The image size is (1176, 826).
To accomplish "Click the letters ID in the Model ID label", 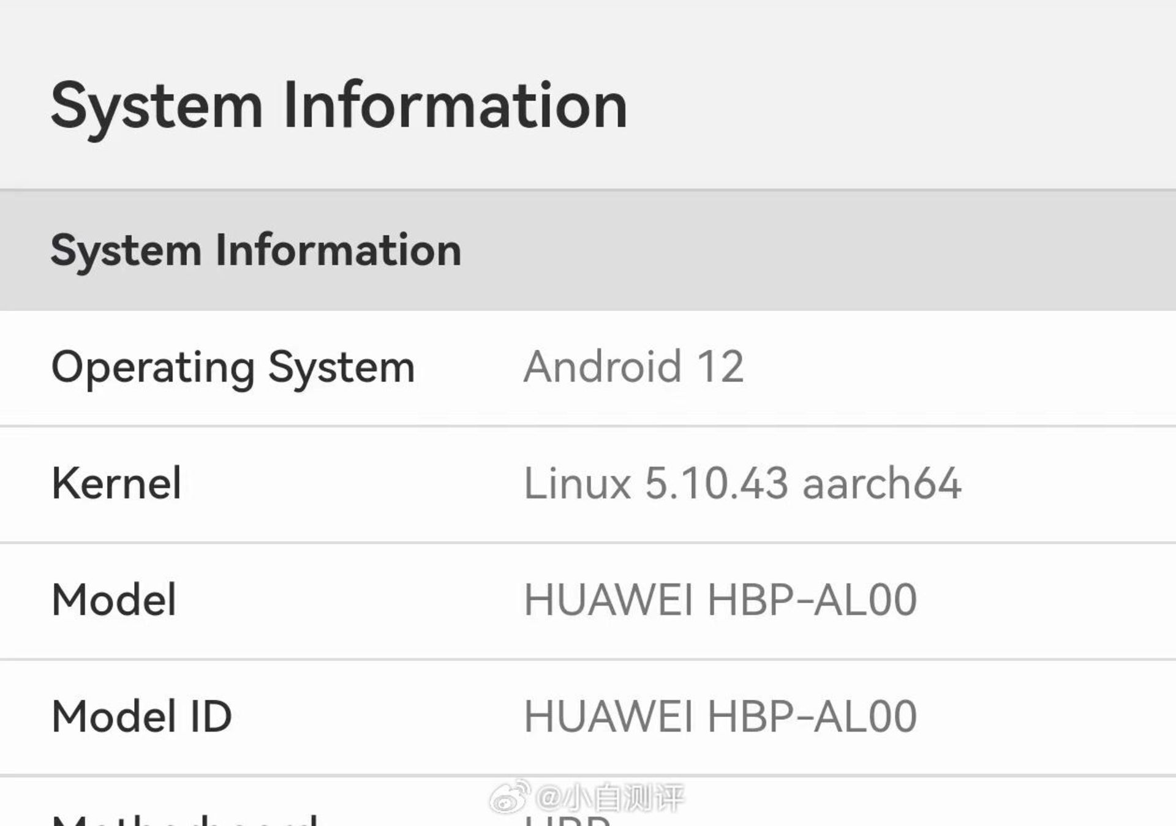I will point(211,716).
